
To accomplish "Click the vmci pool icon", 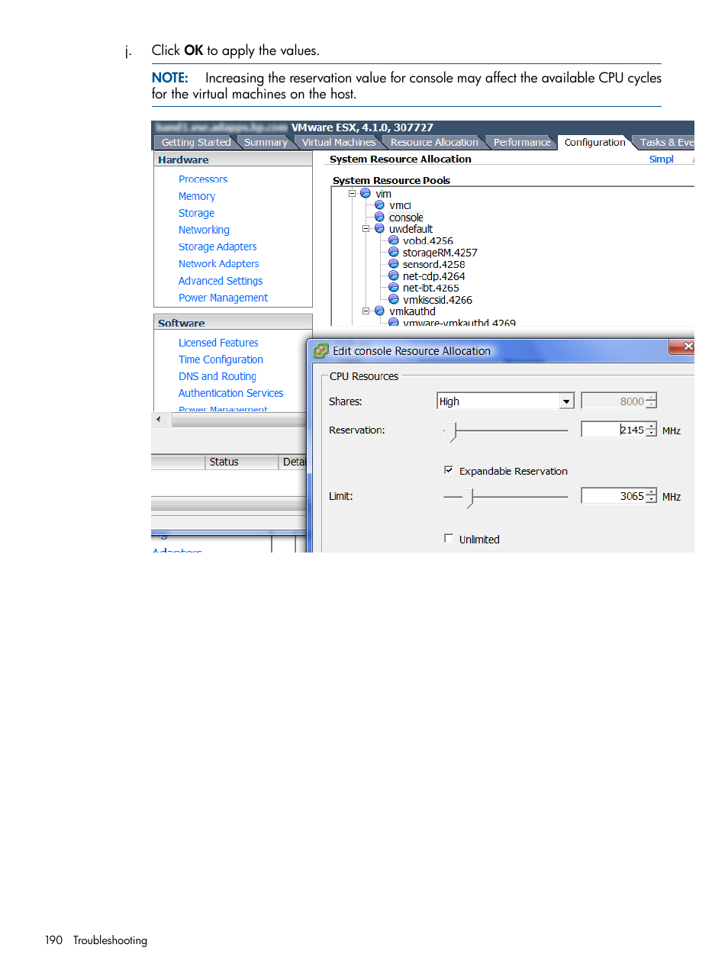I will coord(379,205).
